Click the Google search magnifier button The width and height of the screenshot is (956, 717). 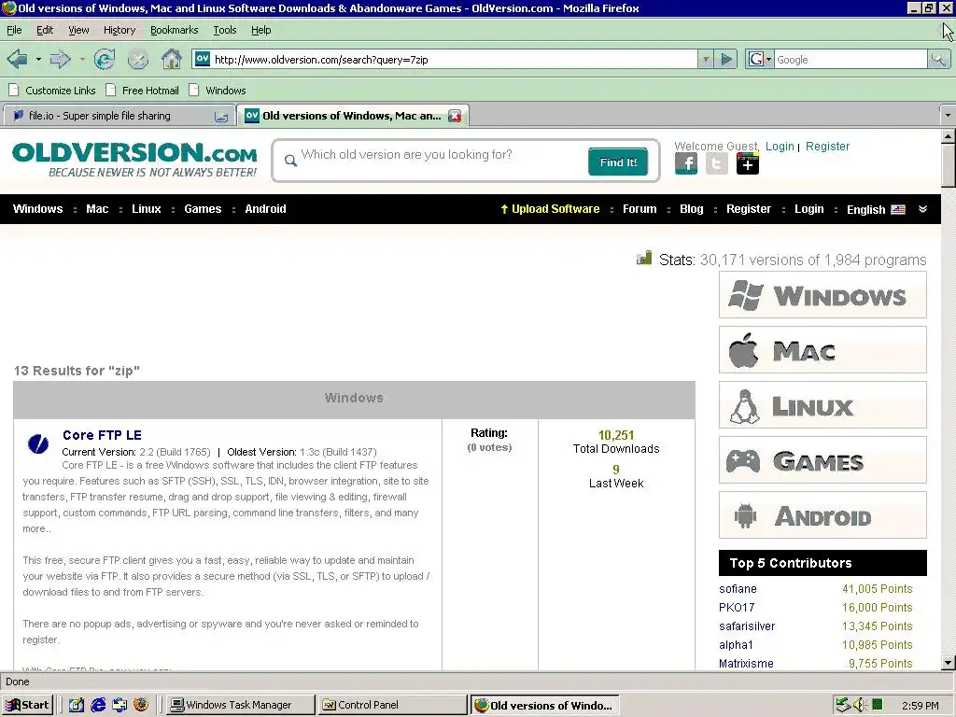(x=938, y=59)
